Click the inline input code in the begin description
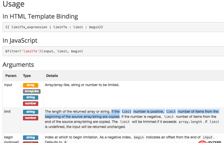224x143 pixels. coord(207,137)
